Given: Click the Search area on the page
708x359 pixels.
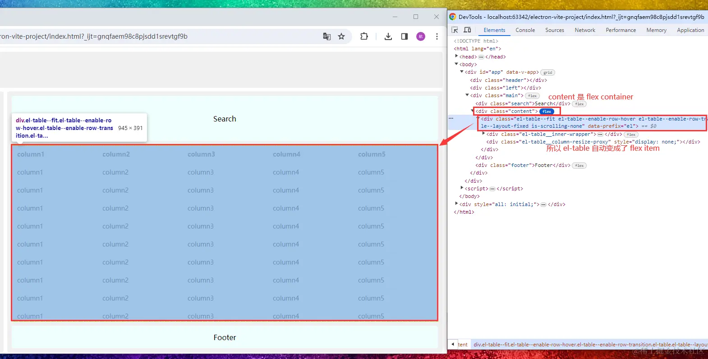Looking at the screenshot, I should [225, 119].
